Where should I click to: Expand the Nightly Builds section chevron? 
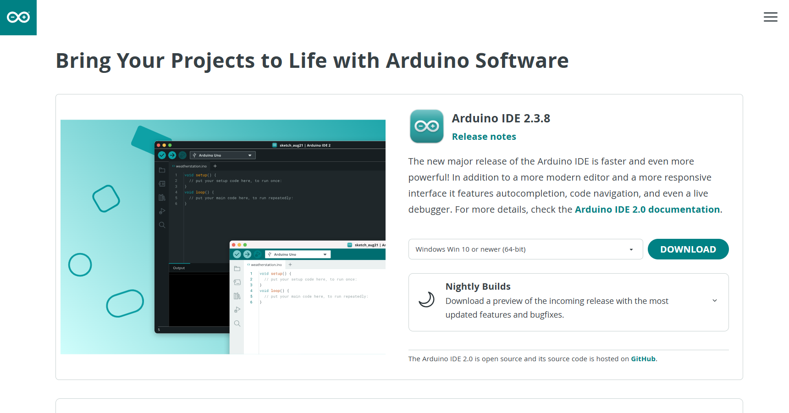click(x=714, y=301)
